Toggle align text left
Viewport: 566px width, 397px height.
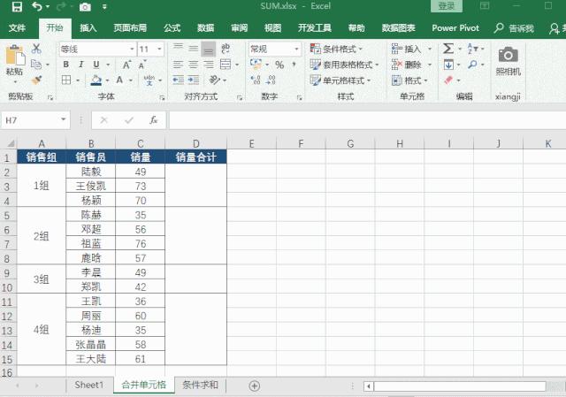pos(178,65)
